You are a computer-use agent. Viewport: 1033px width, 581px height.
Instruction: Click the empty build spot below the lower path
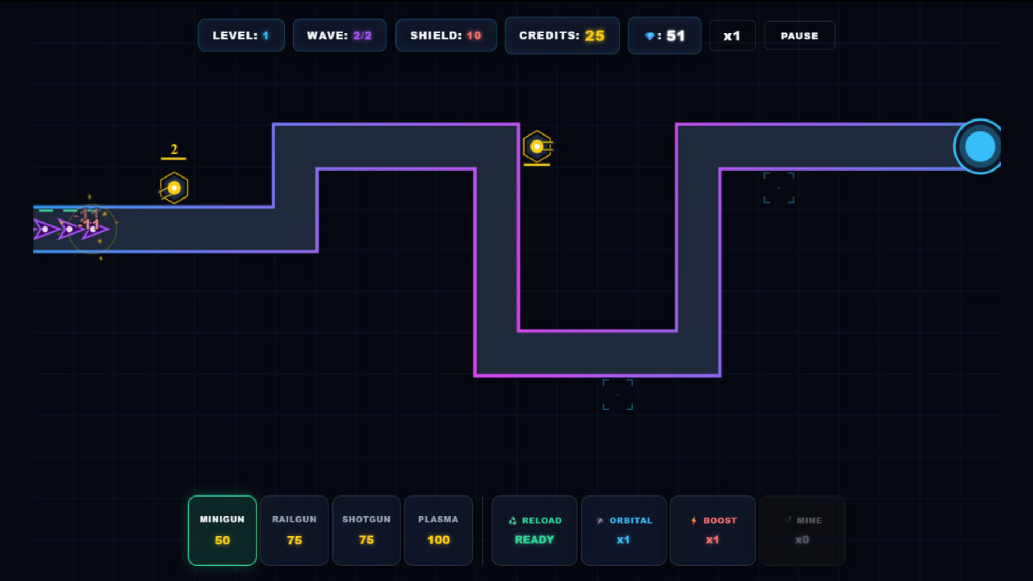(x=618, y=394)
